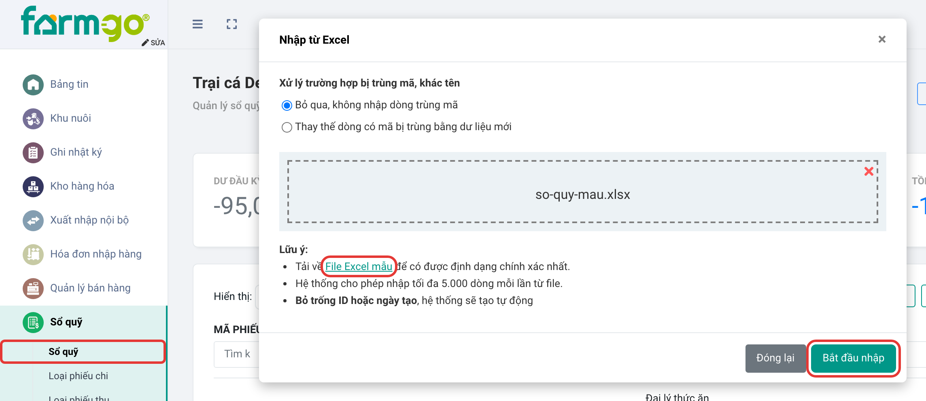
Task: Click the Ghi nhật ký clipboard icon
Action: point(33,152)
